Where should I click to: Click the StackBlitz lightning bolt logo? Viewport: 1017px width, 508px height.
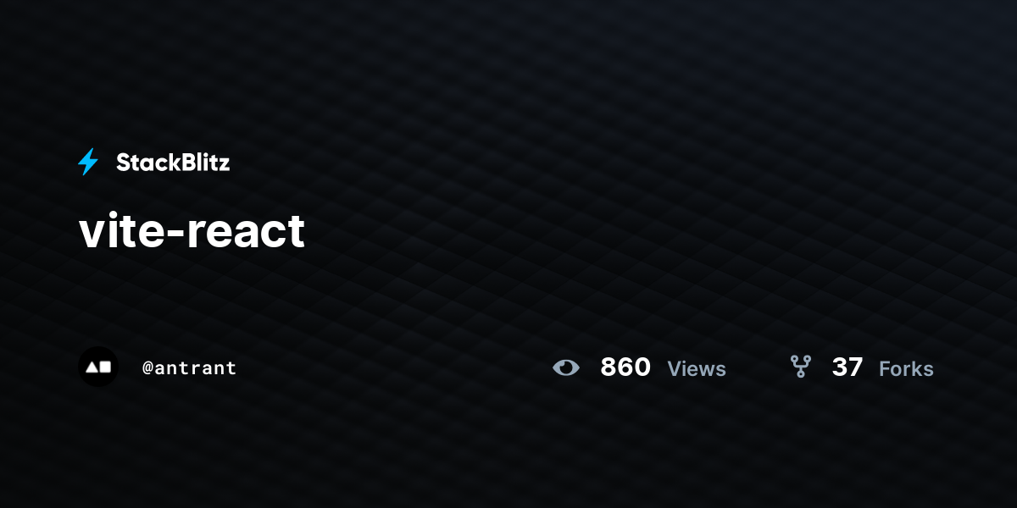[x=88, y=162]
